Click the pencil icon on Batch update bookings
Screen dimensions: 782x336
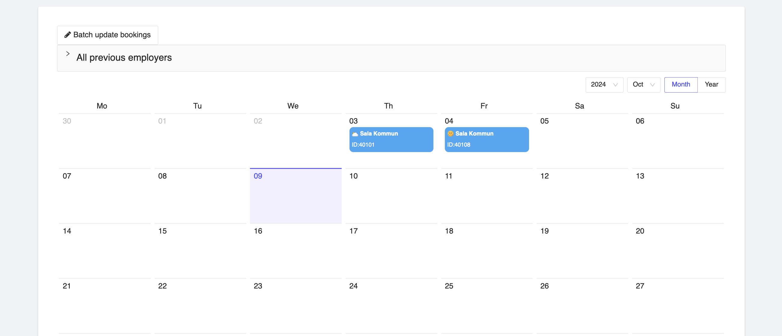pyautogui.click(x=68, y=35)
